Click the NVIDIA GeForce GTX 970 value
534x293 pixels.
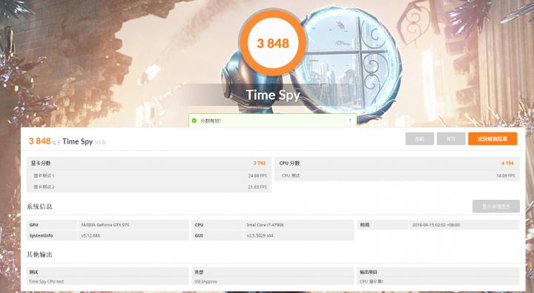[x=105, y=225]
